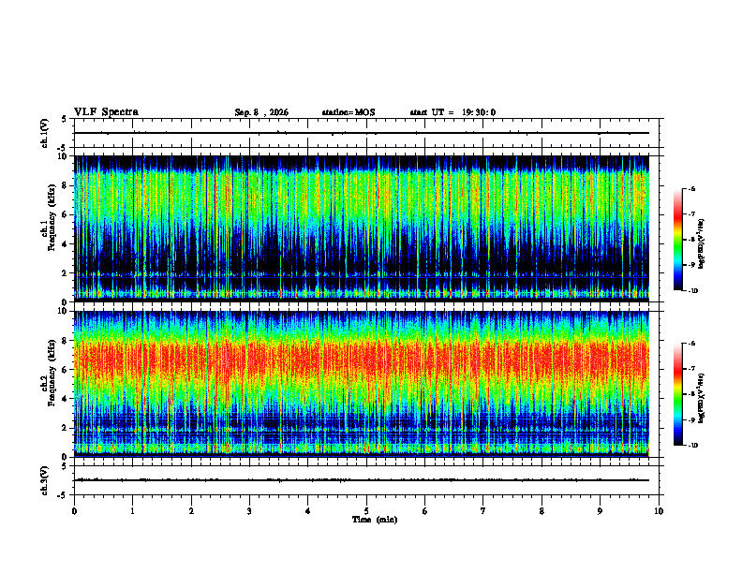Click the start UT 19:30:0 label

click(453, 112)
